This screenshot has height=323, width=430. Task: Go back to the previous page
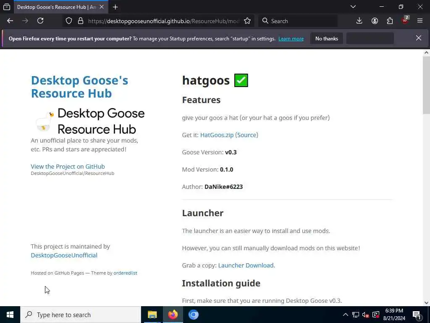pyautogui.click(x=10, y=21)
